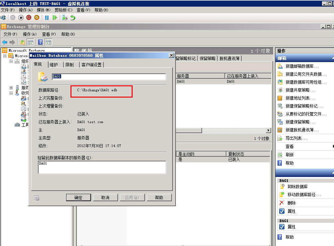Go forward with the gray arrow
Viewport: 334px width, 246px height.
tap(12, 42)
